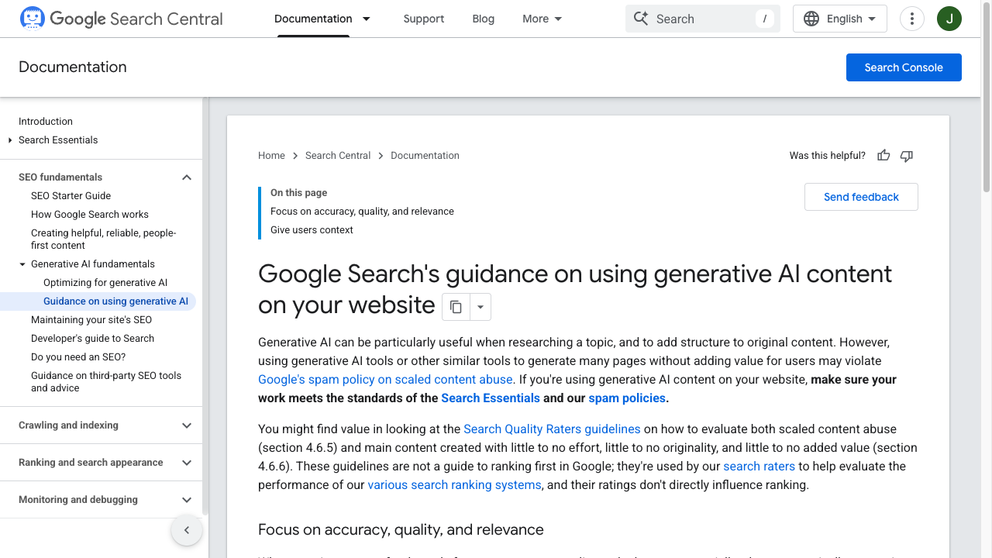Viewport: 992px width, 558px height.
Task: Open the Search Essentials bold link
Action: (x=491, y=398)
